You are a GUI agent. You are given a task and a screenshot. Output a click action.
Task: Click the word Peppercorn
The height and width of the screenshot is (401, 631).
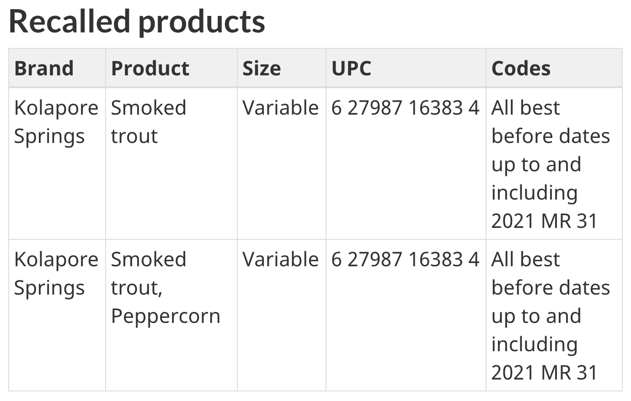point(166,317)
